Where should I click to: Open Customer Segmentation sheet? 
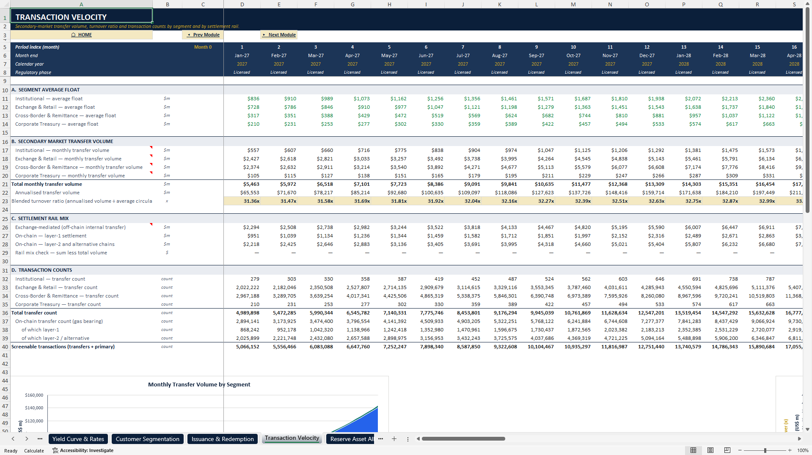[148, 439]
